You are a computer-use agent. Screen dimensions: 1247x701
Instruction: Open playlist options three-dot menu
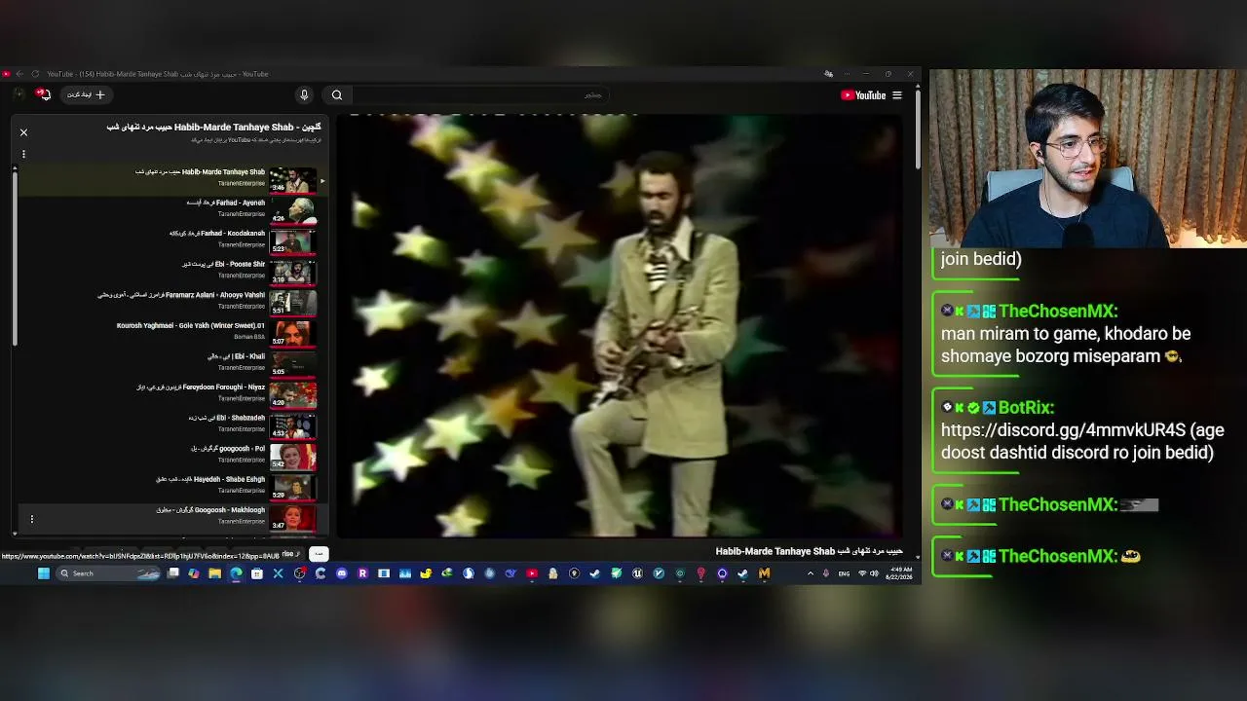tap(23, 154)
